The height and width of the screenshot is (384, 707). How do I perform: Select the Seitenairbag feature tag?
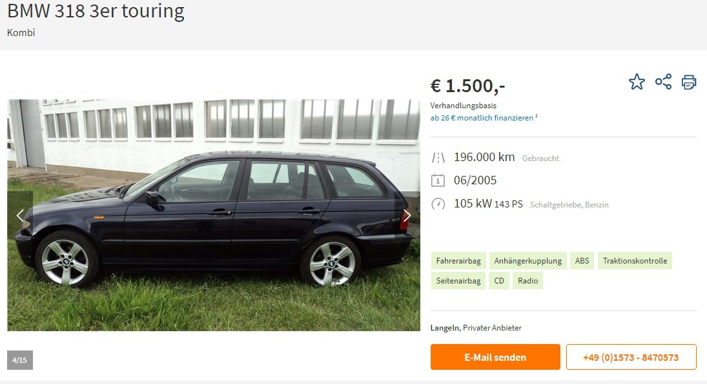(x=458, y=280)
